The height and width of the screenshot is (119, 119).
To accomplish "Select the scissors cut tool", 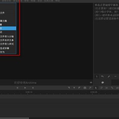I will coord(106,88).
